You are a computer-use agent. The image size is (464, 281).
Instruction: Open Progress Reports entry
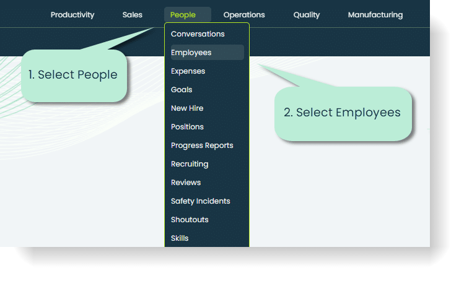(x=202, y=145)
